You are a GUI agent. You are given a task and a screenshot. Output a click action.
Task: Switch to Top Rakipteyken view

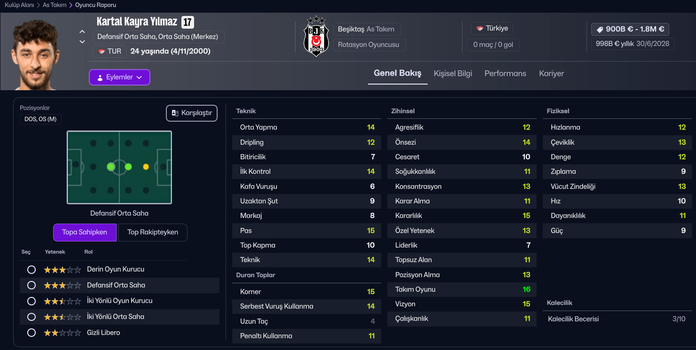pyautogui.click(x=153, y=232)
